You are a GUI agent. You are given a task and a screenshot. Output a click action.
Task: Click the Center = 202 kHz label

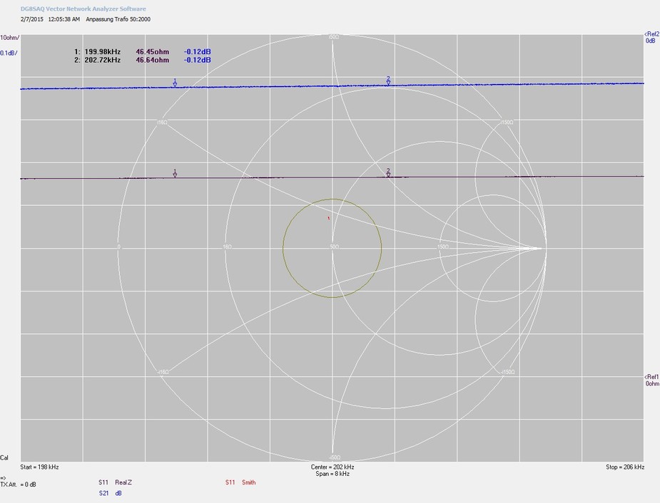coord(332,467)
